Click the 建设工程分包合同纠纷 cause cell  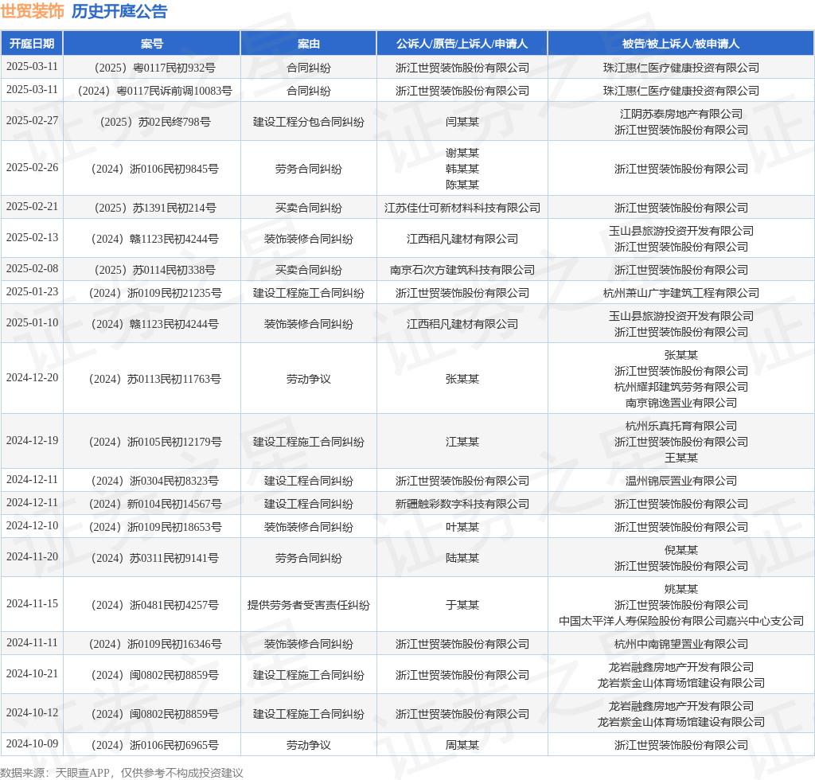pyautogui.click(x=308, y=122)
